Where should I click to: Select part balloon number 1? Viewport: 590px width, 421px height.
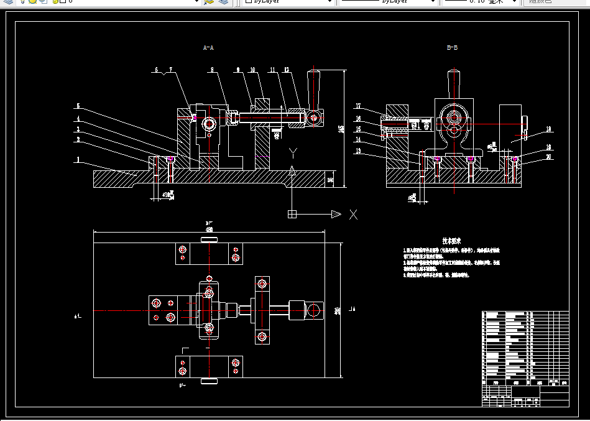point(78,160)
